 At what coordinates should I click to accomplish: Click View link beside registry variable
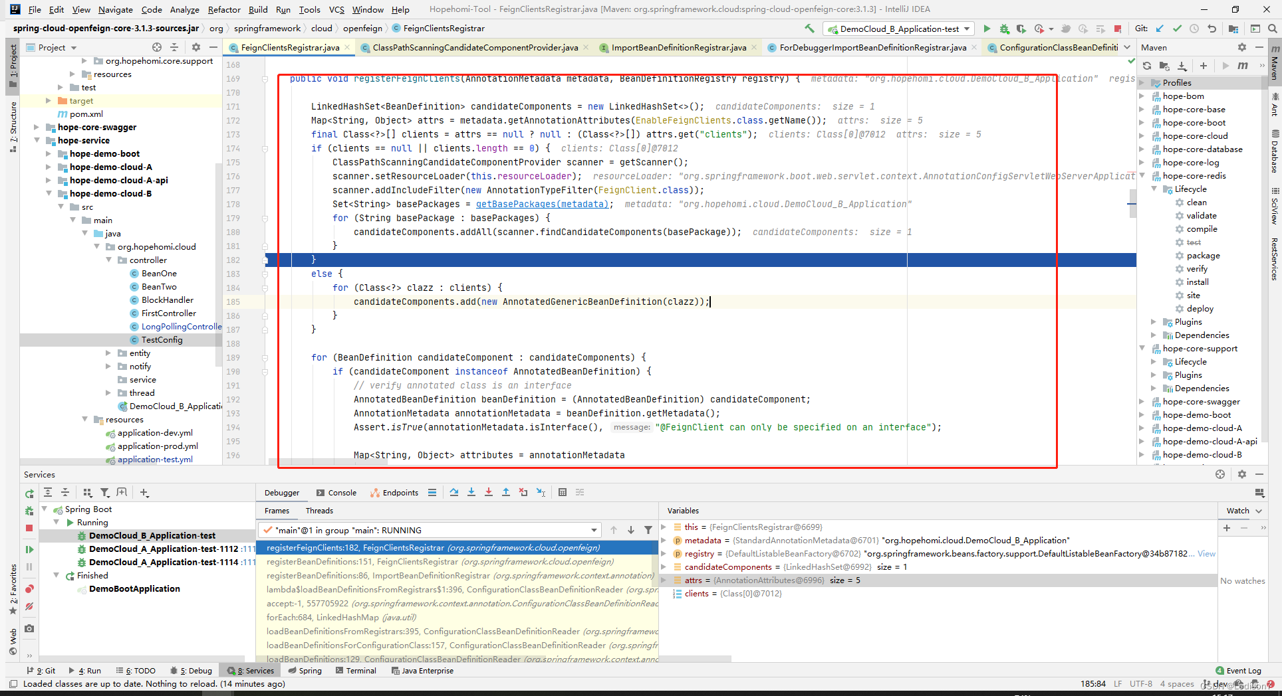pos(1206,553)
